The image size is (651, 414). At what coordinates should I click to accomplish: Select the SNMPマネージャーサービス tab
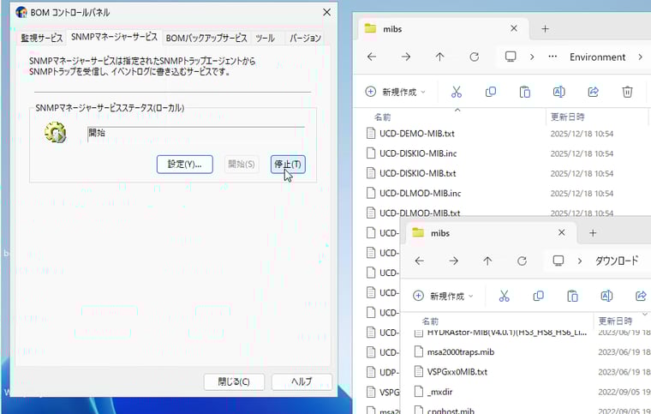pos(114,37)
